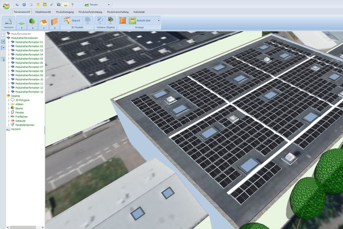The image size is (343, 229).
Task: Select Freiflächen in the tree
Action: (21, 117)
